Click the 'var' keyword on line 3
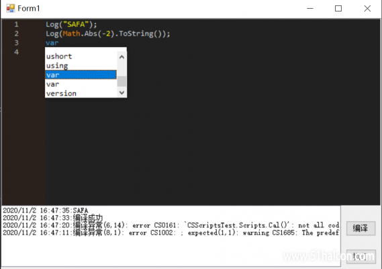This screenshot has height=269, width=382. 52,43
